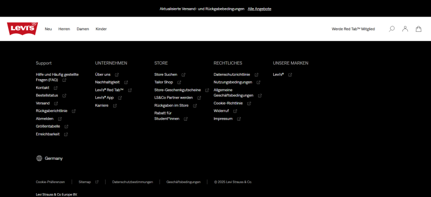Open Geschäftsbedingungen in bottom bar
Screen dimensions: 431x197
[x=183, y=182]
